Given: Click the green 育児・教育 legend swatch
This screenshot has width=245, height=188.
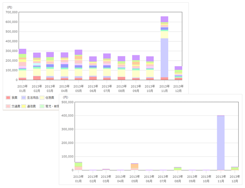Looking at the screenshot, I should click(42, 106).
